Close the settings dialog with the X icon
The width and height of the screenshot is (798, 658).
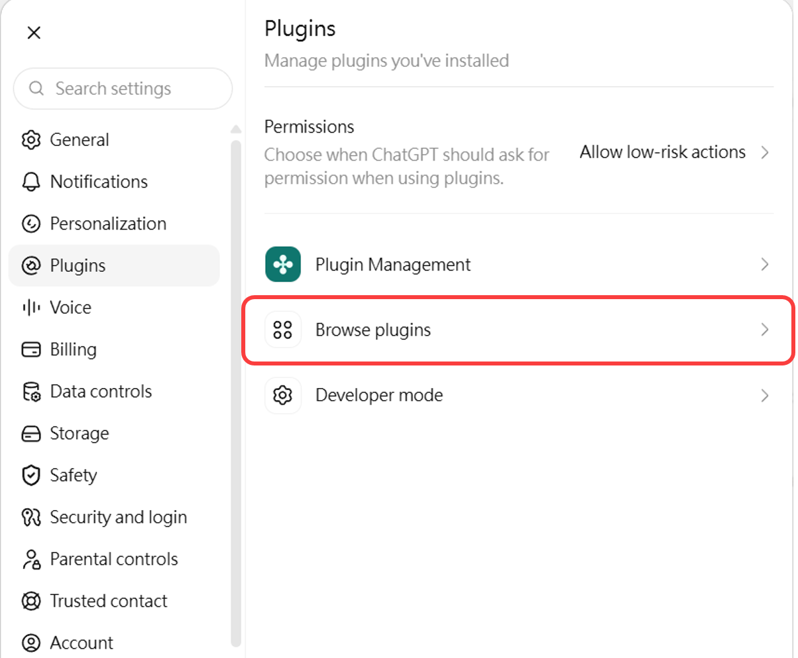(x=34, y=33)
